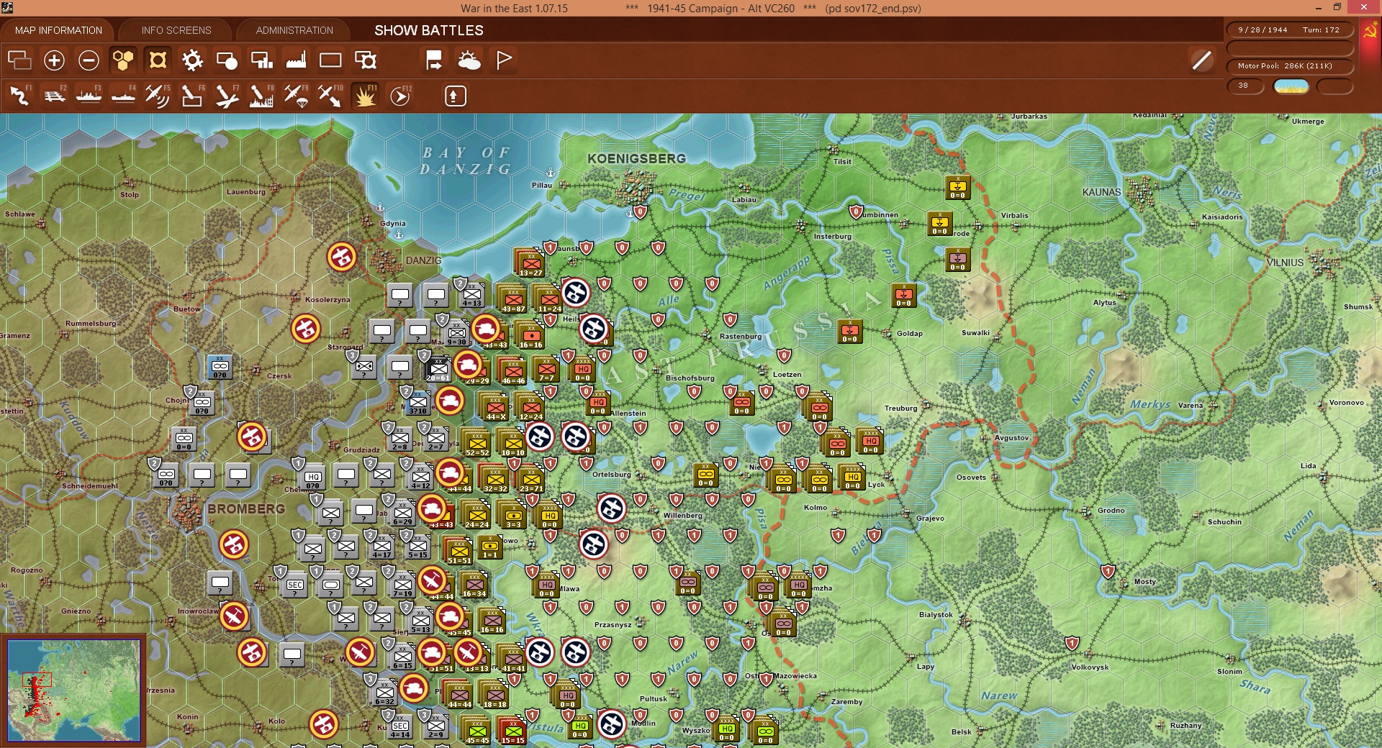Screen dimensions: 1382x748
Task: Open the INFO SCREENS tab
Action: click(176, 30)
